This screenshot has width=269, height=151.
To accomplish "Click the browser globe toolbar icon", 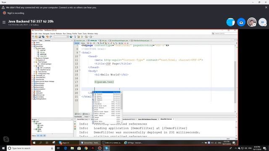I will coord(71,36).
